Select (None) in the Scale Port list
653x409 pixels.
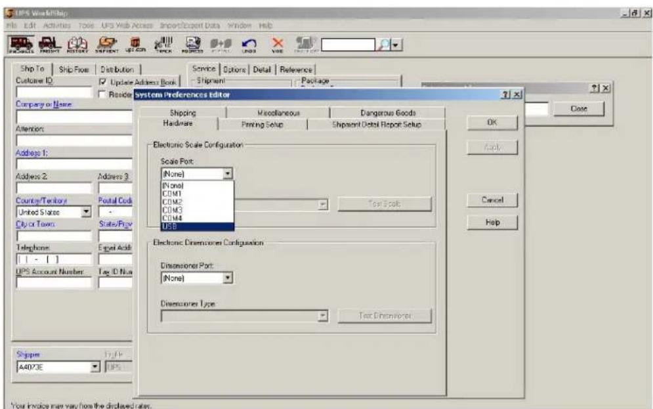[198, 185]
